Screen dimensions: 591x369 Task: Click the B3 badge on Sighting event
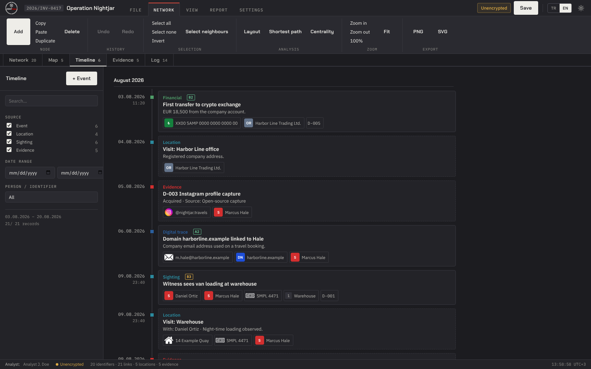(x=189, y=277)
